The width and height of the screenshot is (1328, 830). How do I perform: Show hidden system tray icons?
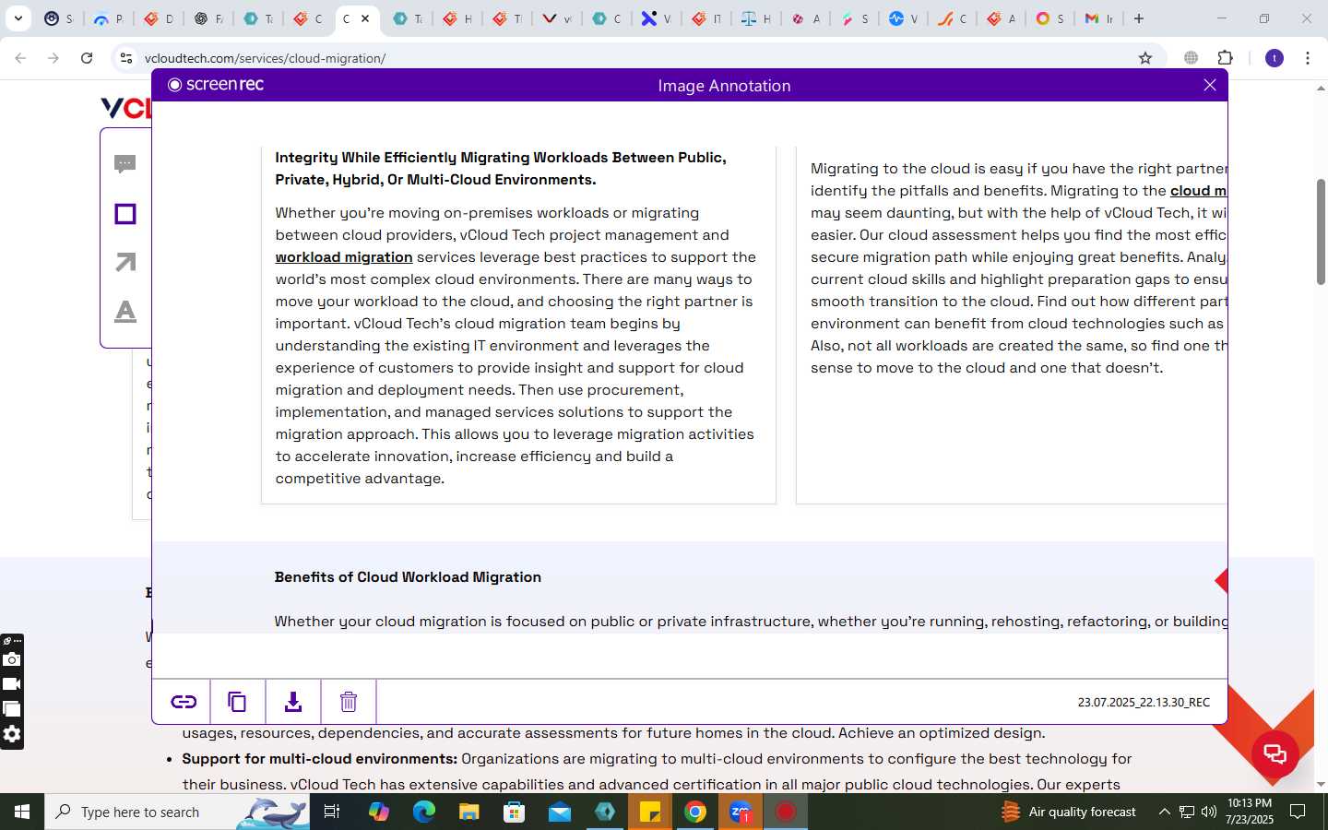[x=1164, y=812]
